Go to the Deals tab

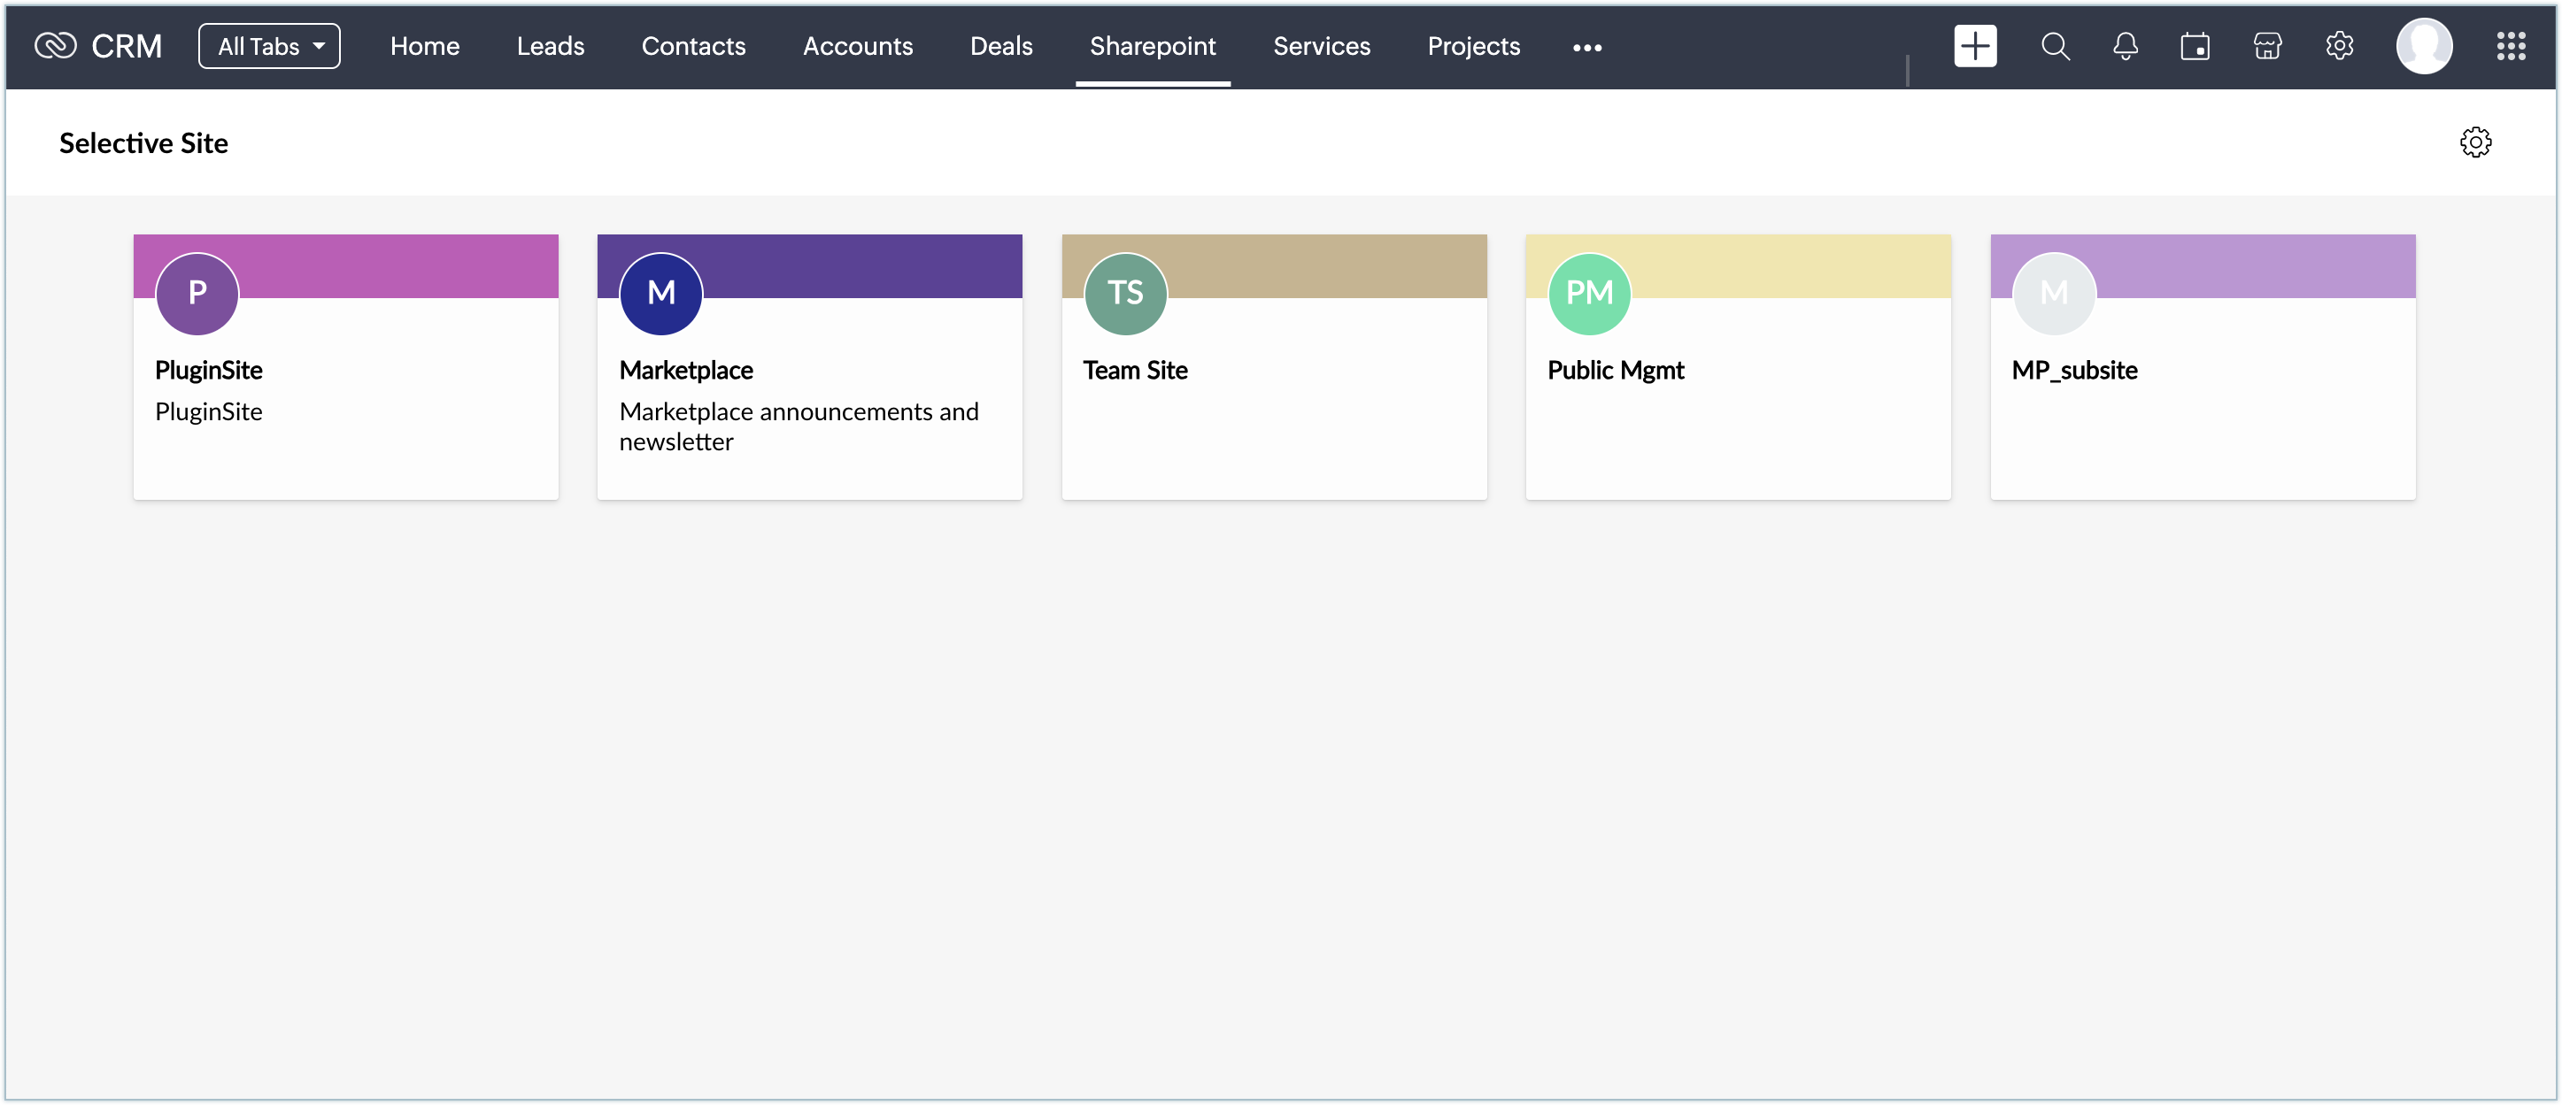tap(1000, 46)
